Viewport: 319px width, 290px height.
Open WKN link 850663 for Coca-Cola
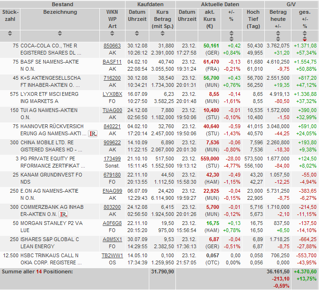click(112, 46)
